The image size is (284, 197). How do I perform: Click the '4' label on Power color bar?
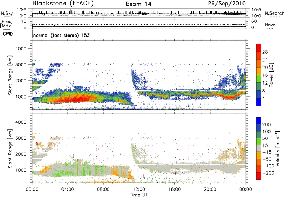[263, 98]
